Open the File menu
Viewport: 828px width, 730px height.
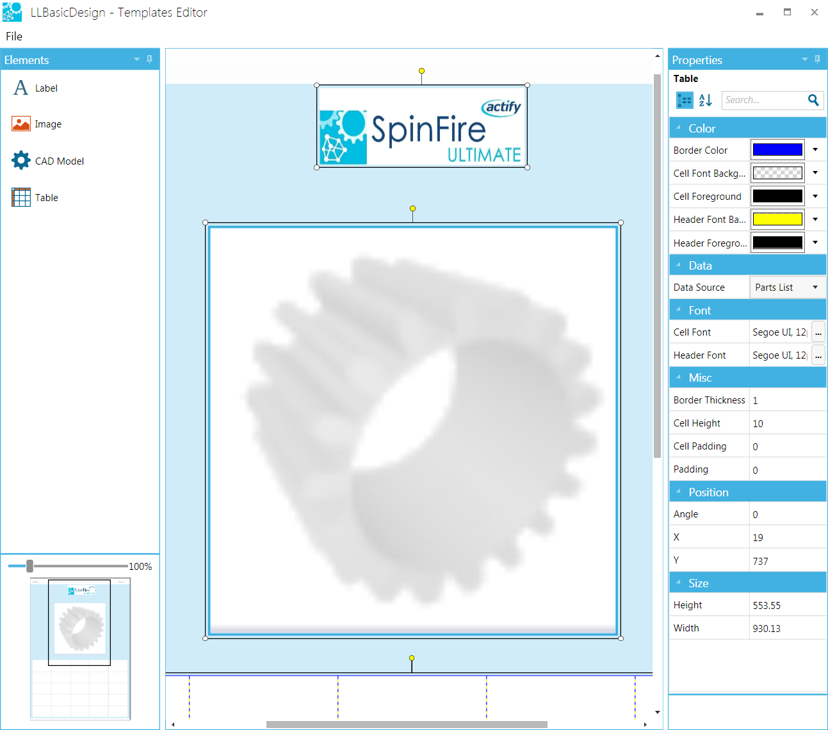(14, 36)
